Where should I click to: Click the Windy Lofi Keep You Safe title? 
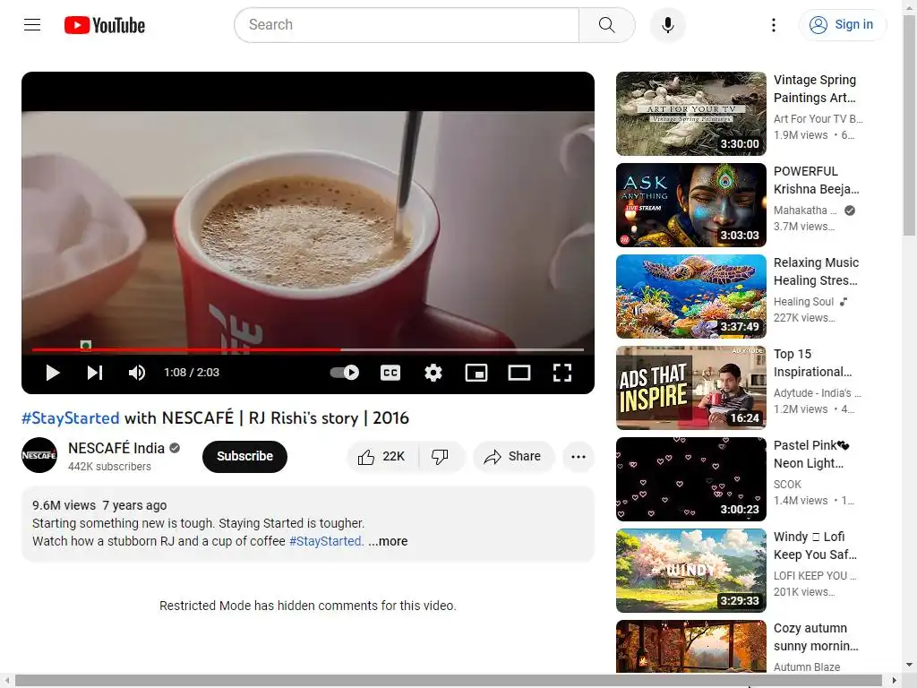point(815,546)
